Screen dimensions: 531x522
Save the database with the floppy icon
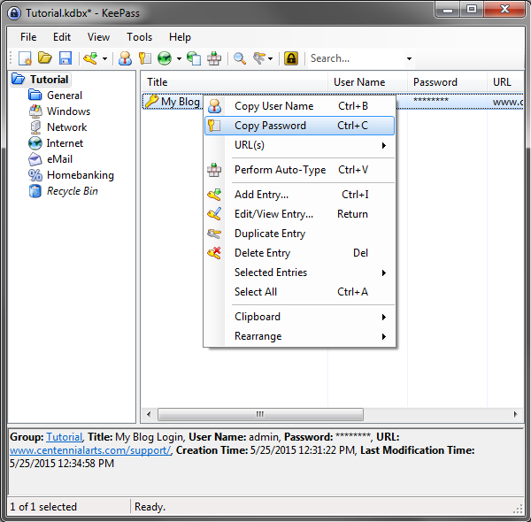coord(65,58)
